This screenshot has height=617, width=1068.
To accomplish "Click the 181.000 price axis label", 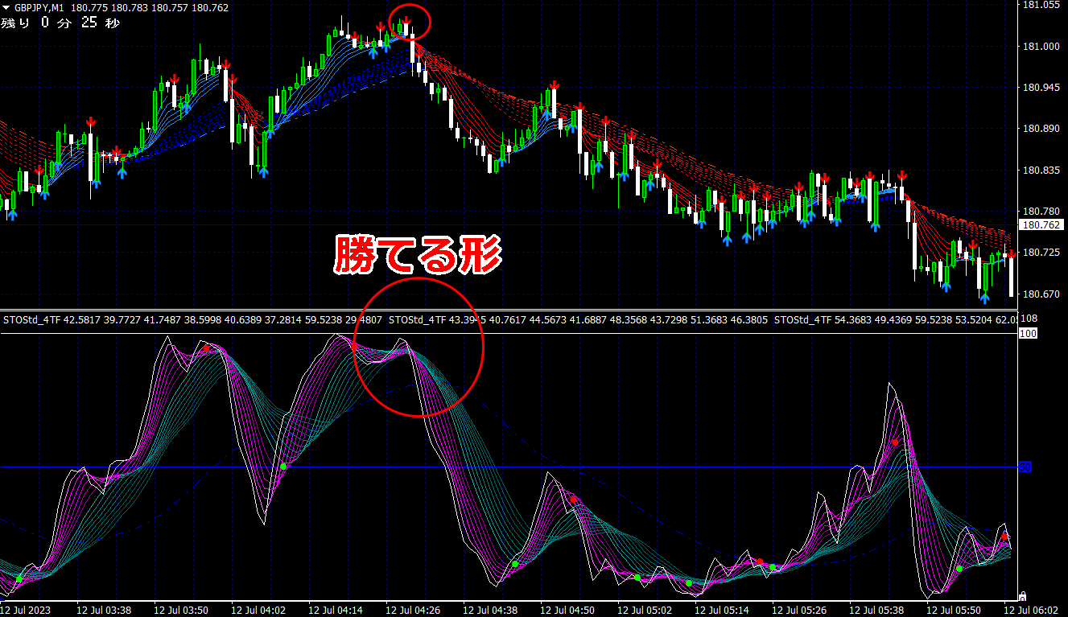I will click(x=1041, y=47).
